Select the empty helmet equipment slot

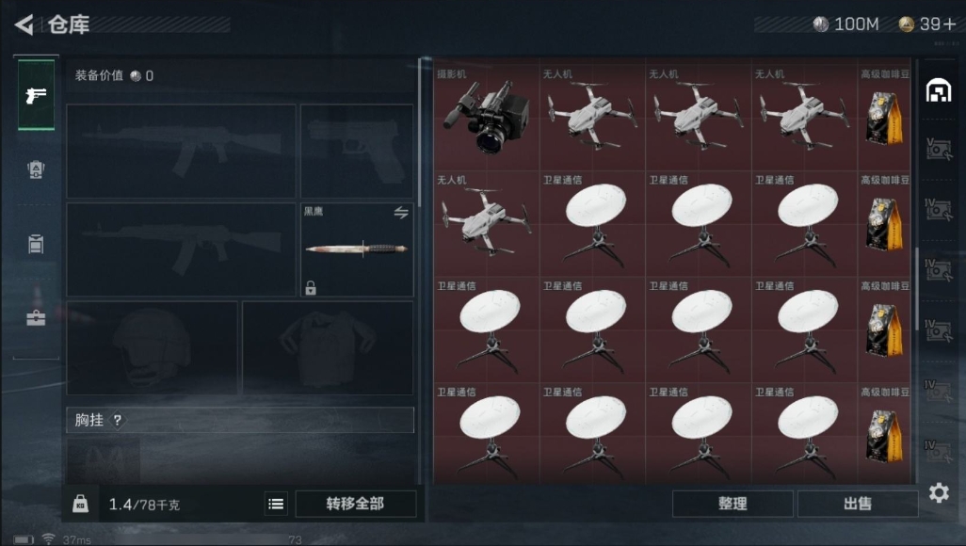click(153, 348)
